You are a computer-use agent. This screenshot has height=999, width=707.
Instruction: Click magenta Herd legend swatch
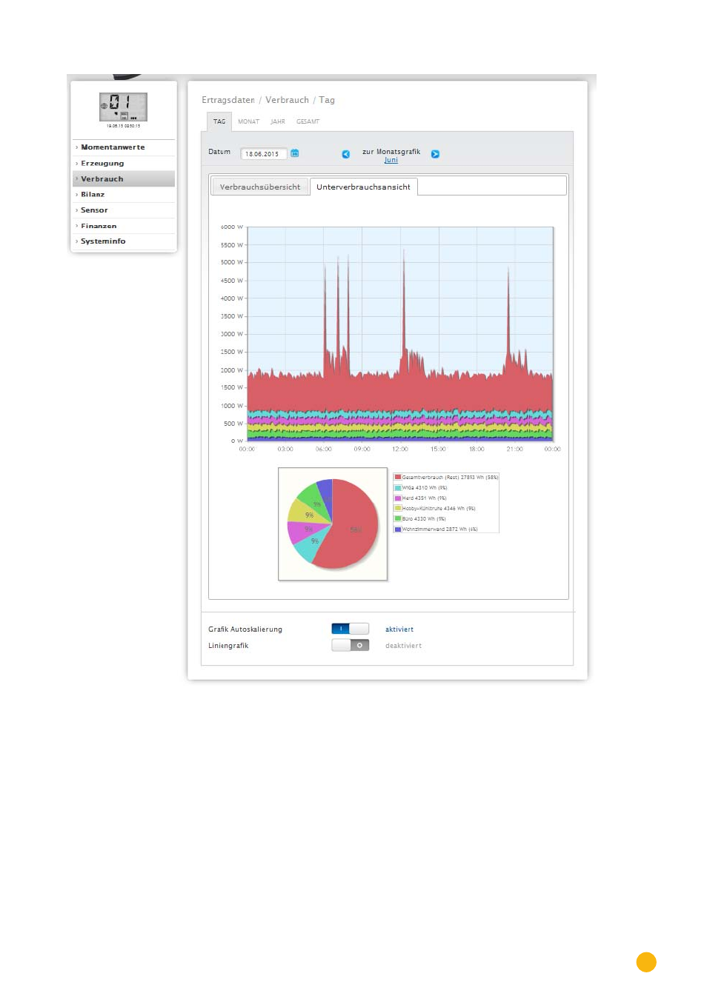(x=398, y=498)
